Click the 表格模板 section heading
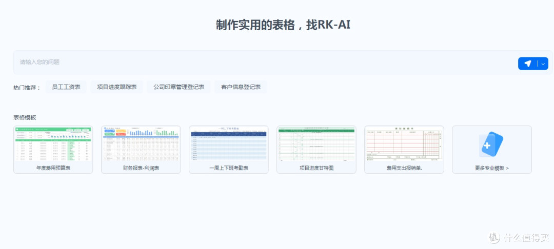This screenshot has width=554, height=249. tap(25, 117)
